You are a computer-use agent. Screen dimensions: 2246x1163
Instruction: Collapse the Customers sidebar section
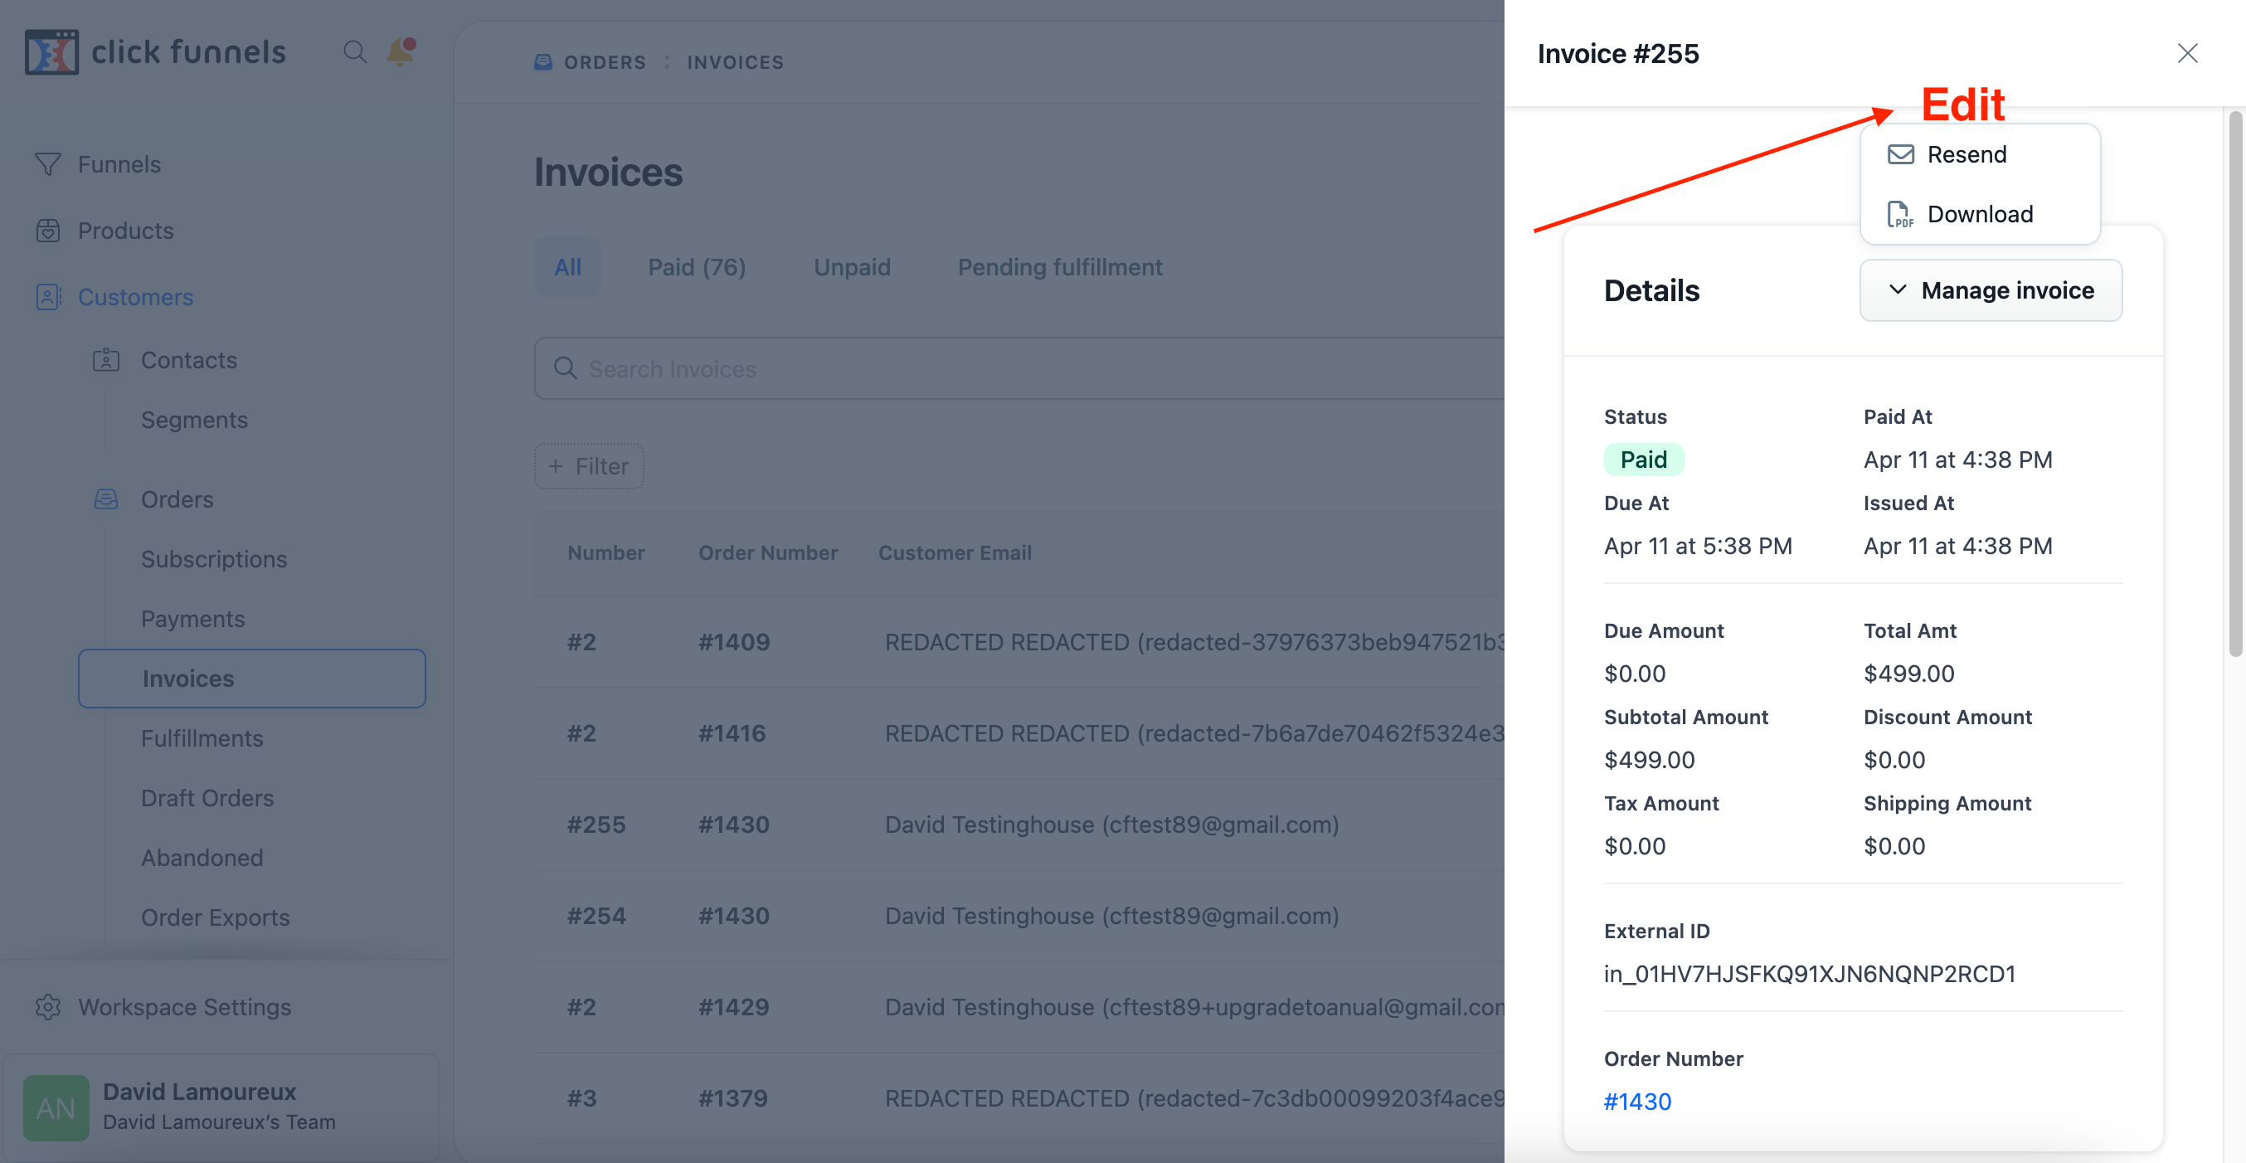tap(135, 297)
